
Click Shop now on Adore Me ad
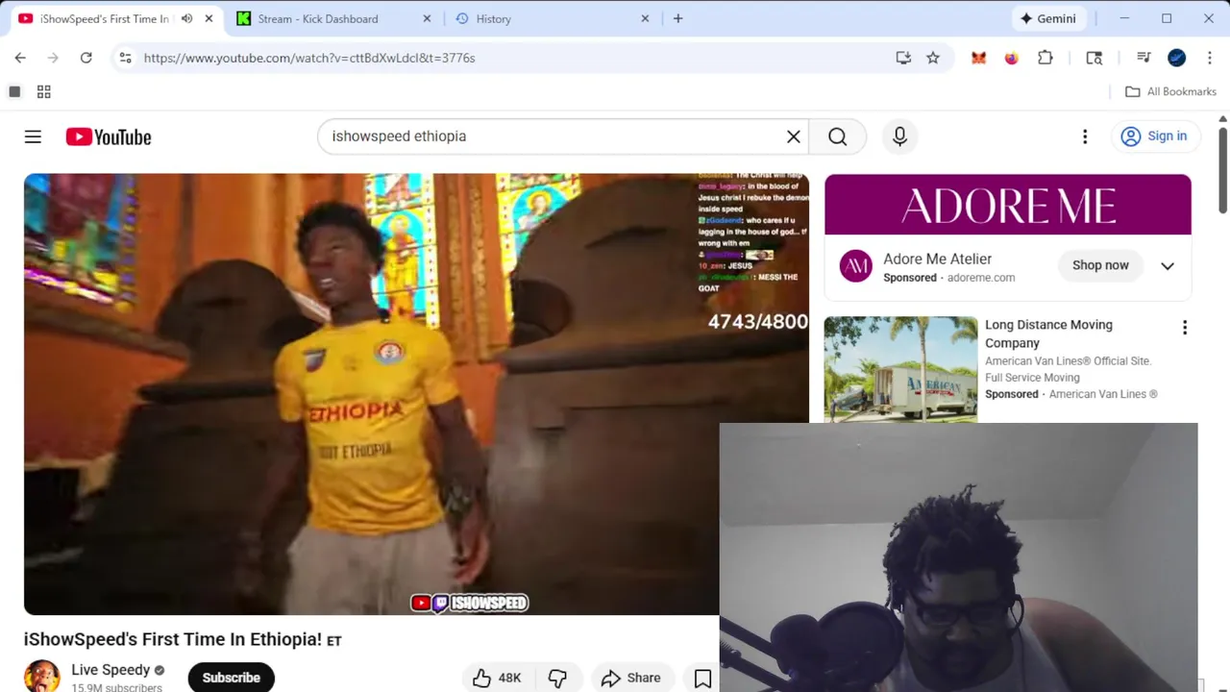point(1100,265)
